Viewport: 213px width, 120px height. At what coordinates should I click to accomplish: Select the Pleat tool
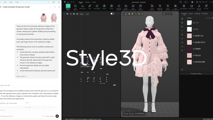[x=104, y=7]
